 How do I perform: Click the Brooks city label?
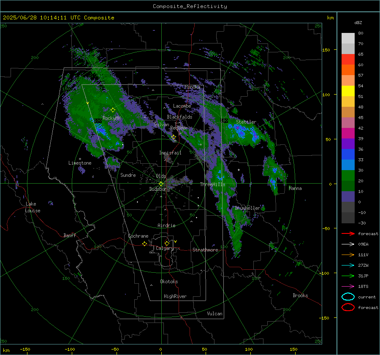coord(300,295)
